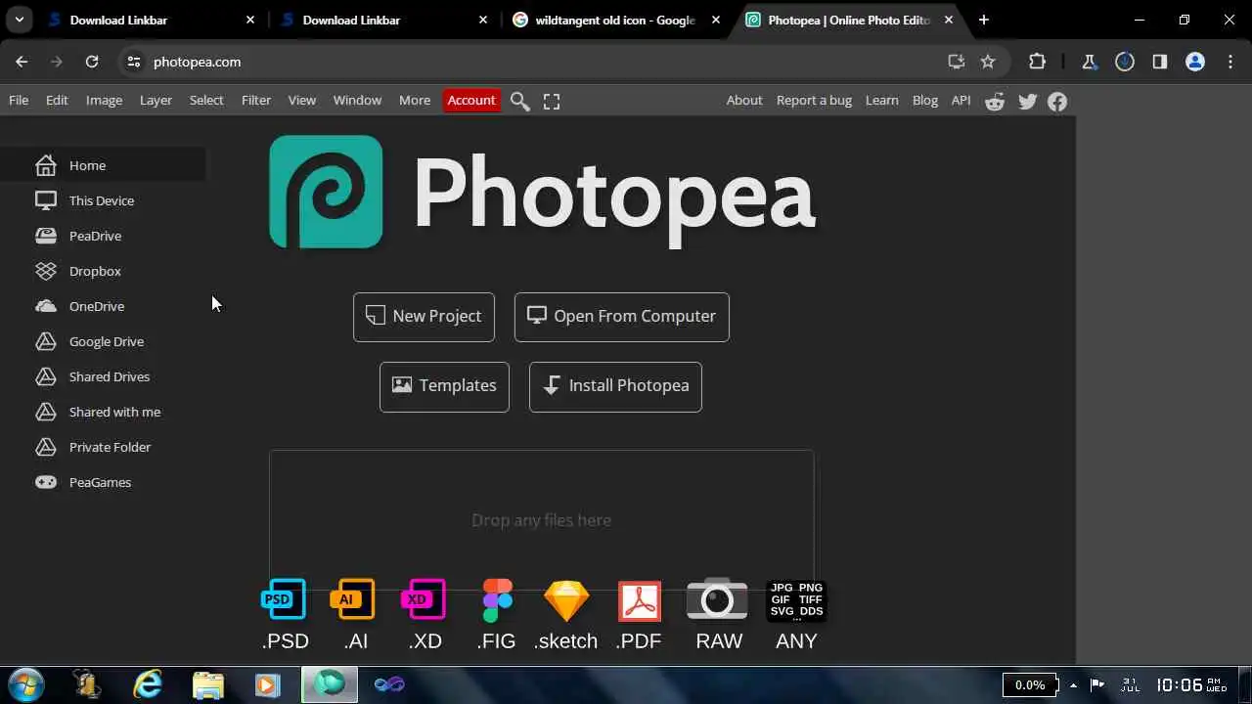Click the .XD file format icon
1252x704 pixels.
424,599
